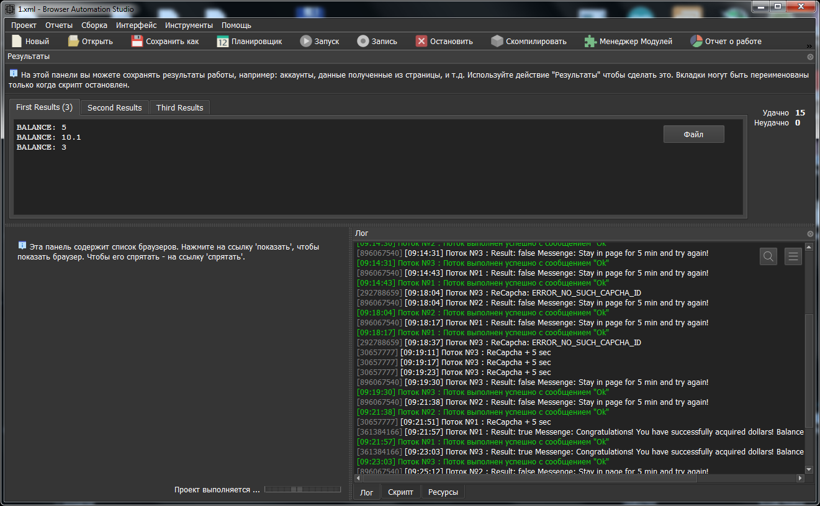
Task: Click the Неудачно 0 counter
Action: pyautogui.click(x=777, y=123)
